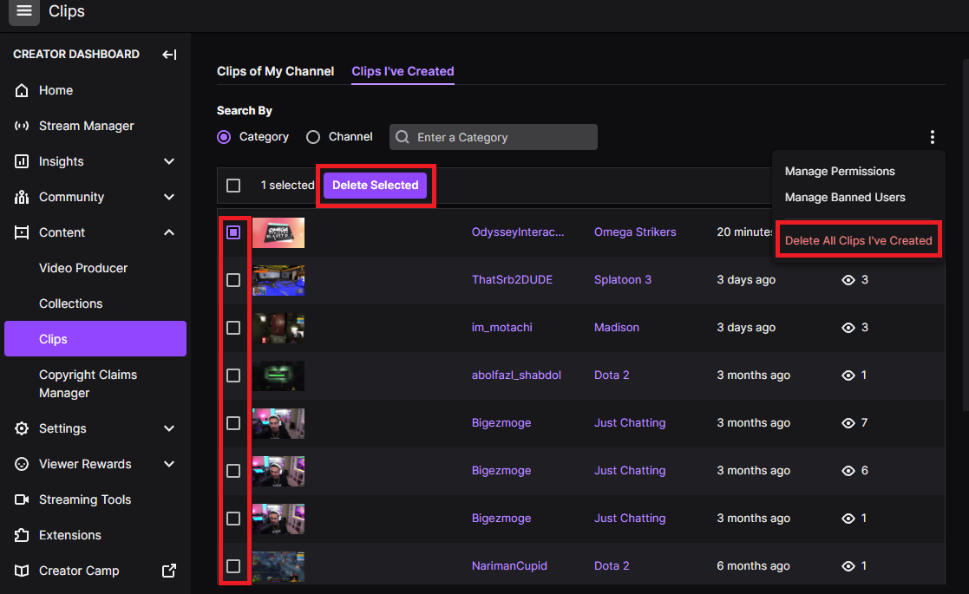Switch to Clips I've Created tab
The width and height of the screenshot is (969, 594).
pyautogui.click(x=403, y=72)
